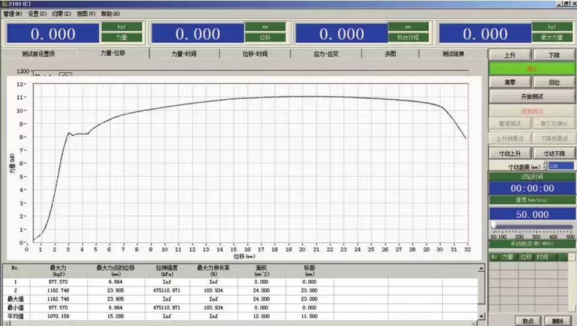
Task: Open the 设置(S) menu
Action: 38,13
